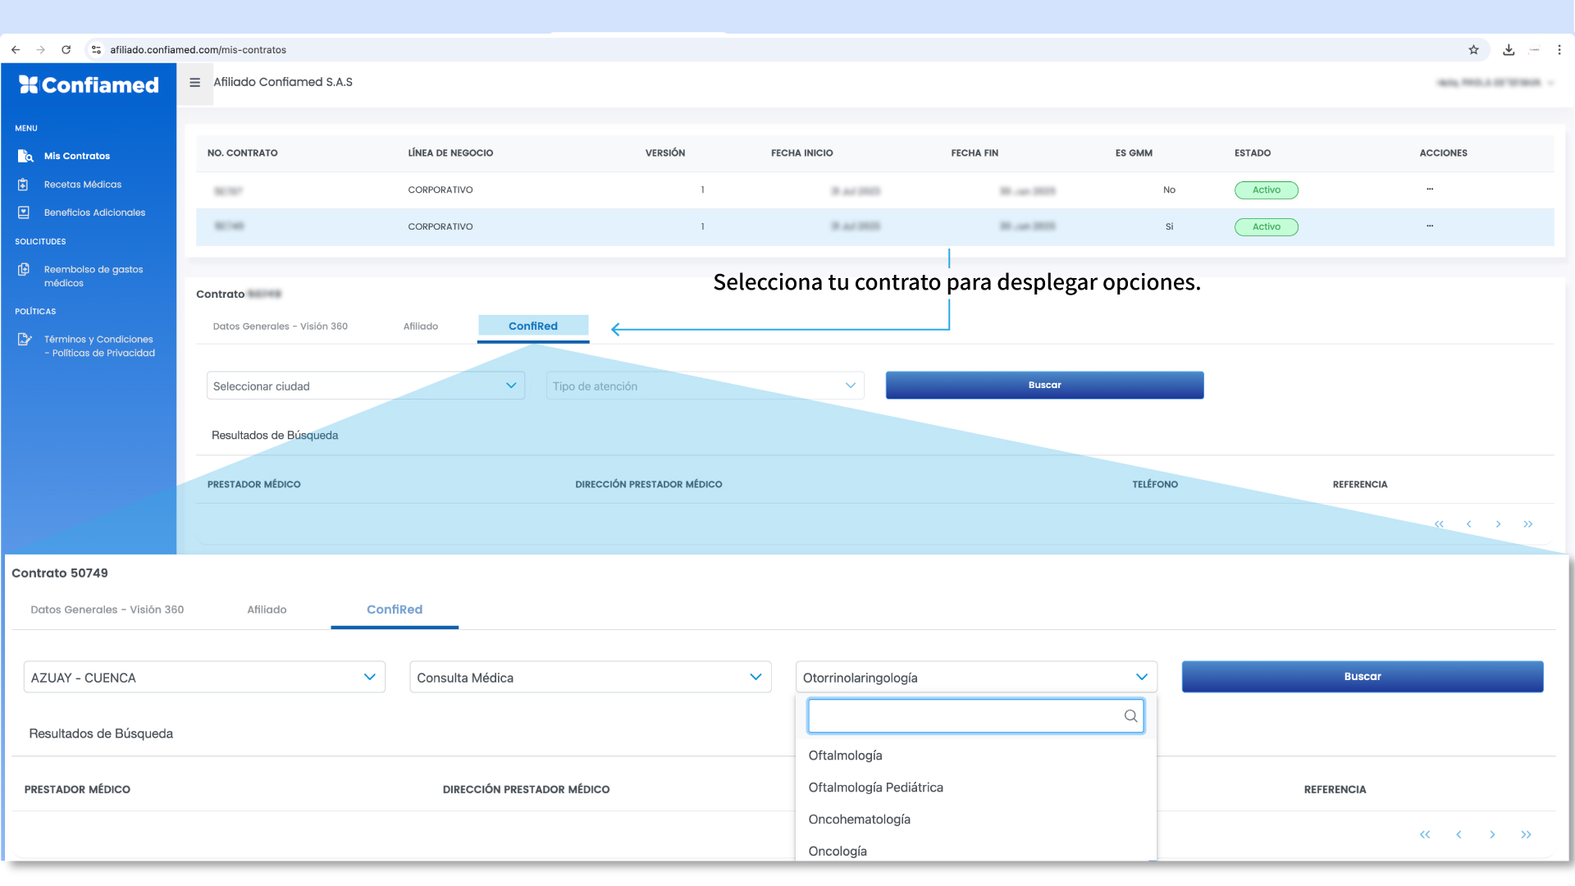The height and width of the screenshot is (886, 1575).
Task: Click the Recetas Médicas sidebar icon
Action: pos(24,185)
